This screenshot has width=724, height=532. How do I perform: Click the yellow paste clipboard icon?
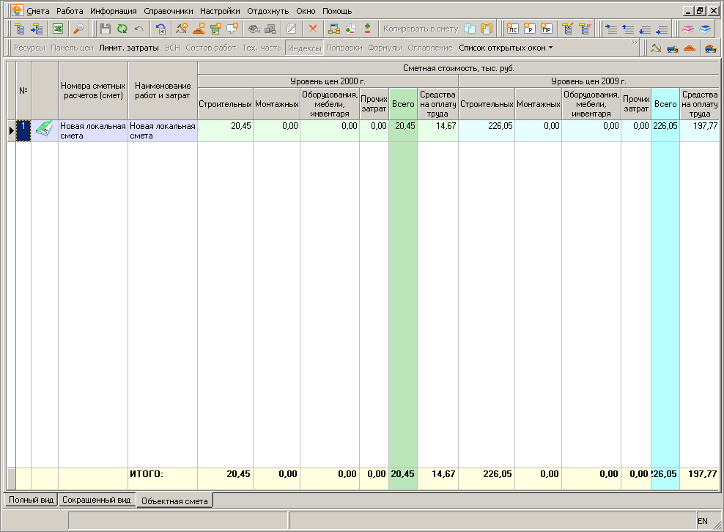point(486,29)
